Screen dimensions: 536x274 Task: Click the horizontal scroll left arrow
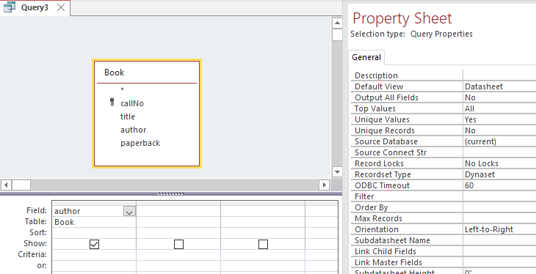[6, 185]
